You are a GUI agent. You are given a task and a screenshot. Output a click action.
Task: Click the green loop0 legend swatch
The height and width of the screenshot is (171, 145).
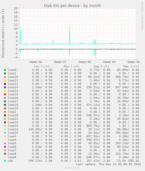(x=5, y=70)
